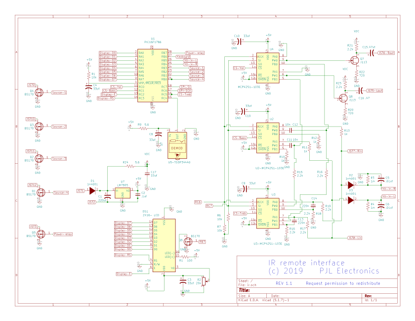Click the J113 transistor symbol Q7
This screenshot has height=321, width=415.
355,59
